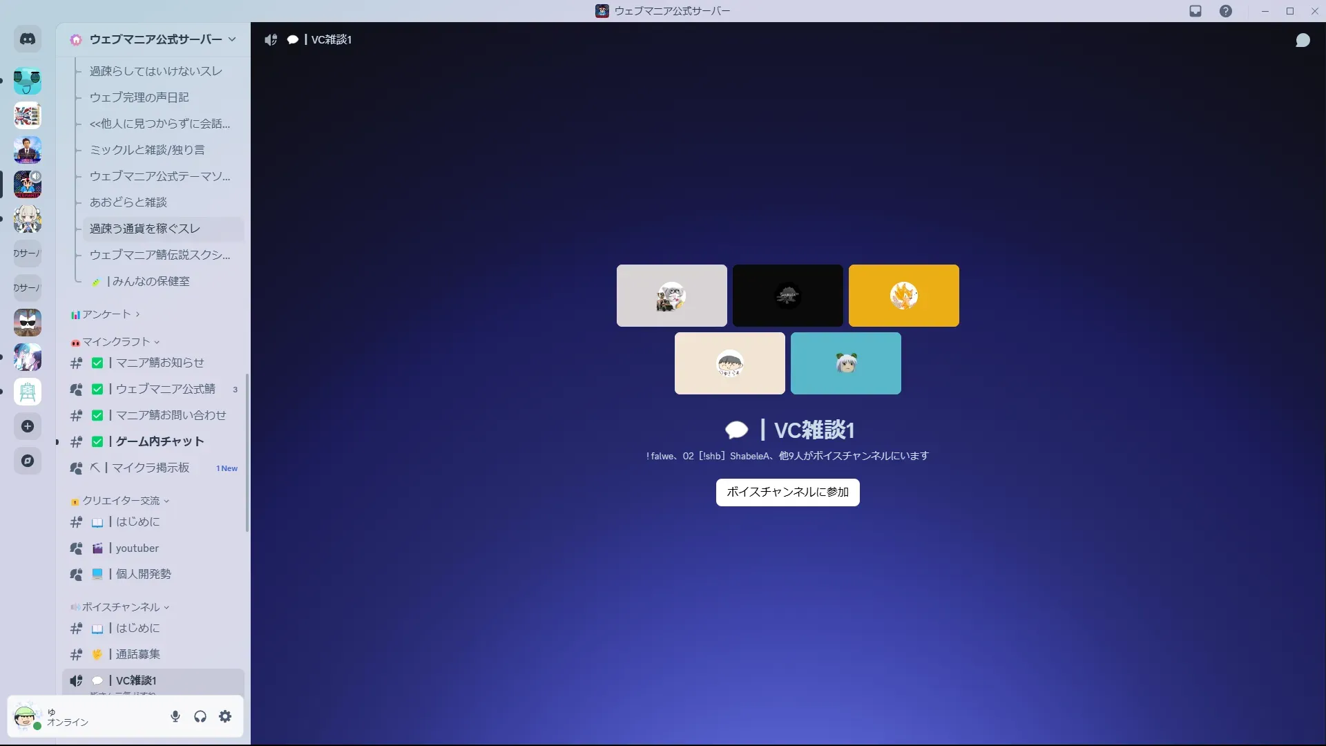Collapse the クリエイター交流 category
Viewport: 1326px width, 746px height.
point(121,501)
